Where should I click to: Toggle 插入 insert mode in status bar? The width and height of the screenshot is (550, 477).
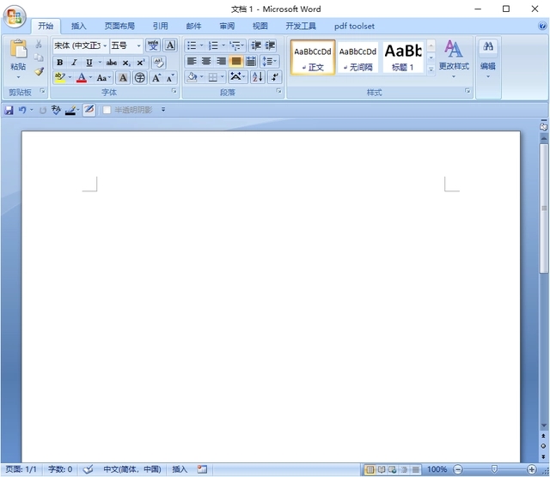tap(180, 469)
